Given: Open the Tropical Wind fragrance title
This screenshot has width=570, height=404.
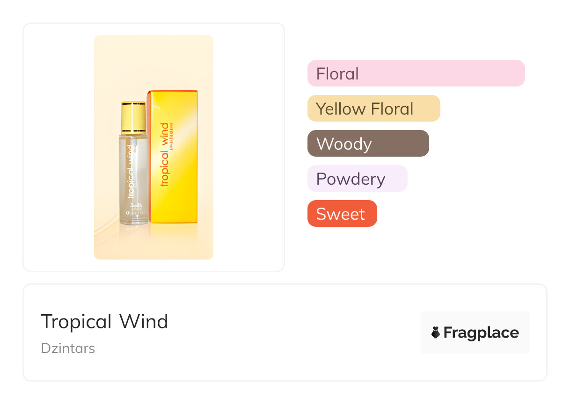Looking at the screenshot, I should coord(104,322).
